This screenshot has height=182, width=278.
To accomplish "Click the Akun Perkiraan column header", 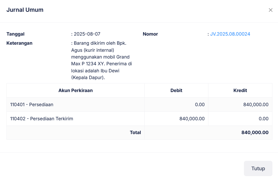I will coord(75,91).
